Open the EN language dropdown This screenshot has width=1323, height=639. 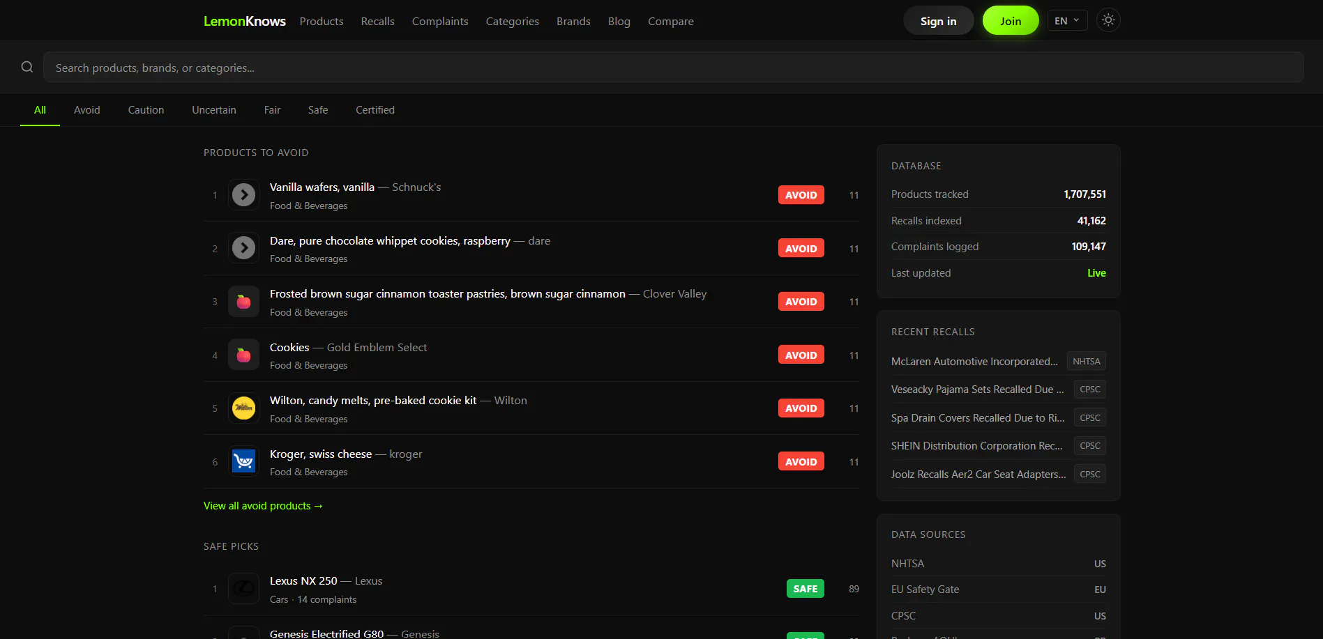[x=1067, y=21]
